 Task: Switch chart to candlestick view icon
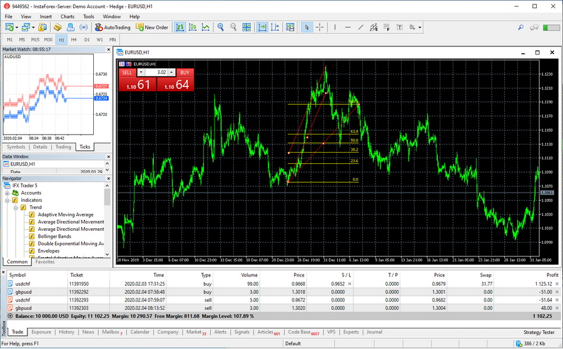pyautogui.click(x=193, y=28)
